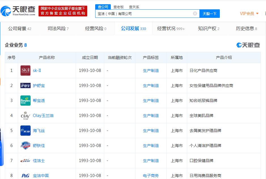266x179 pixels.
Task: Click 生产制造 tag in Olay玉兰油 row
Action: click(x=151, y=116)
